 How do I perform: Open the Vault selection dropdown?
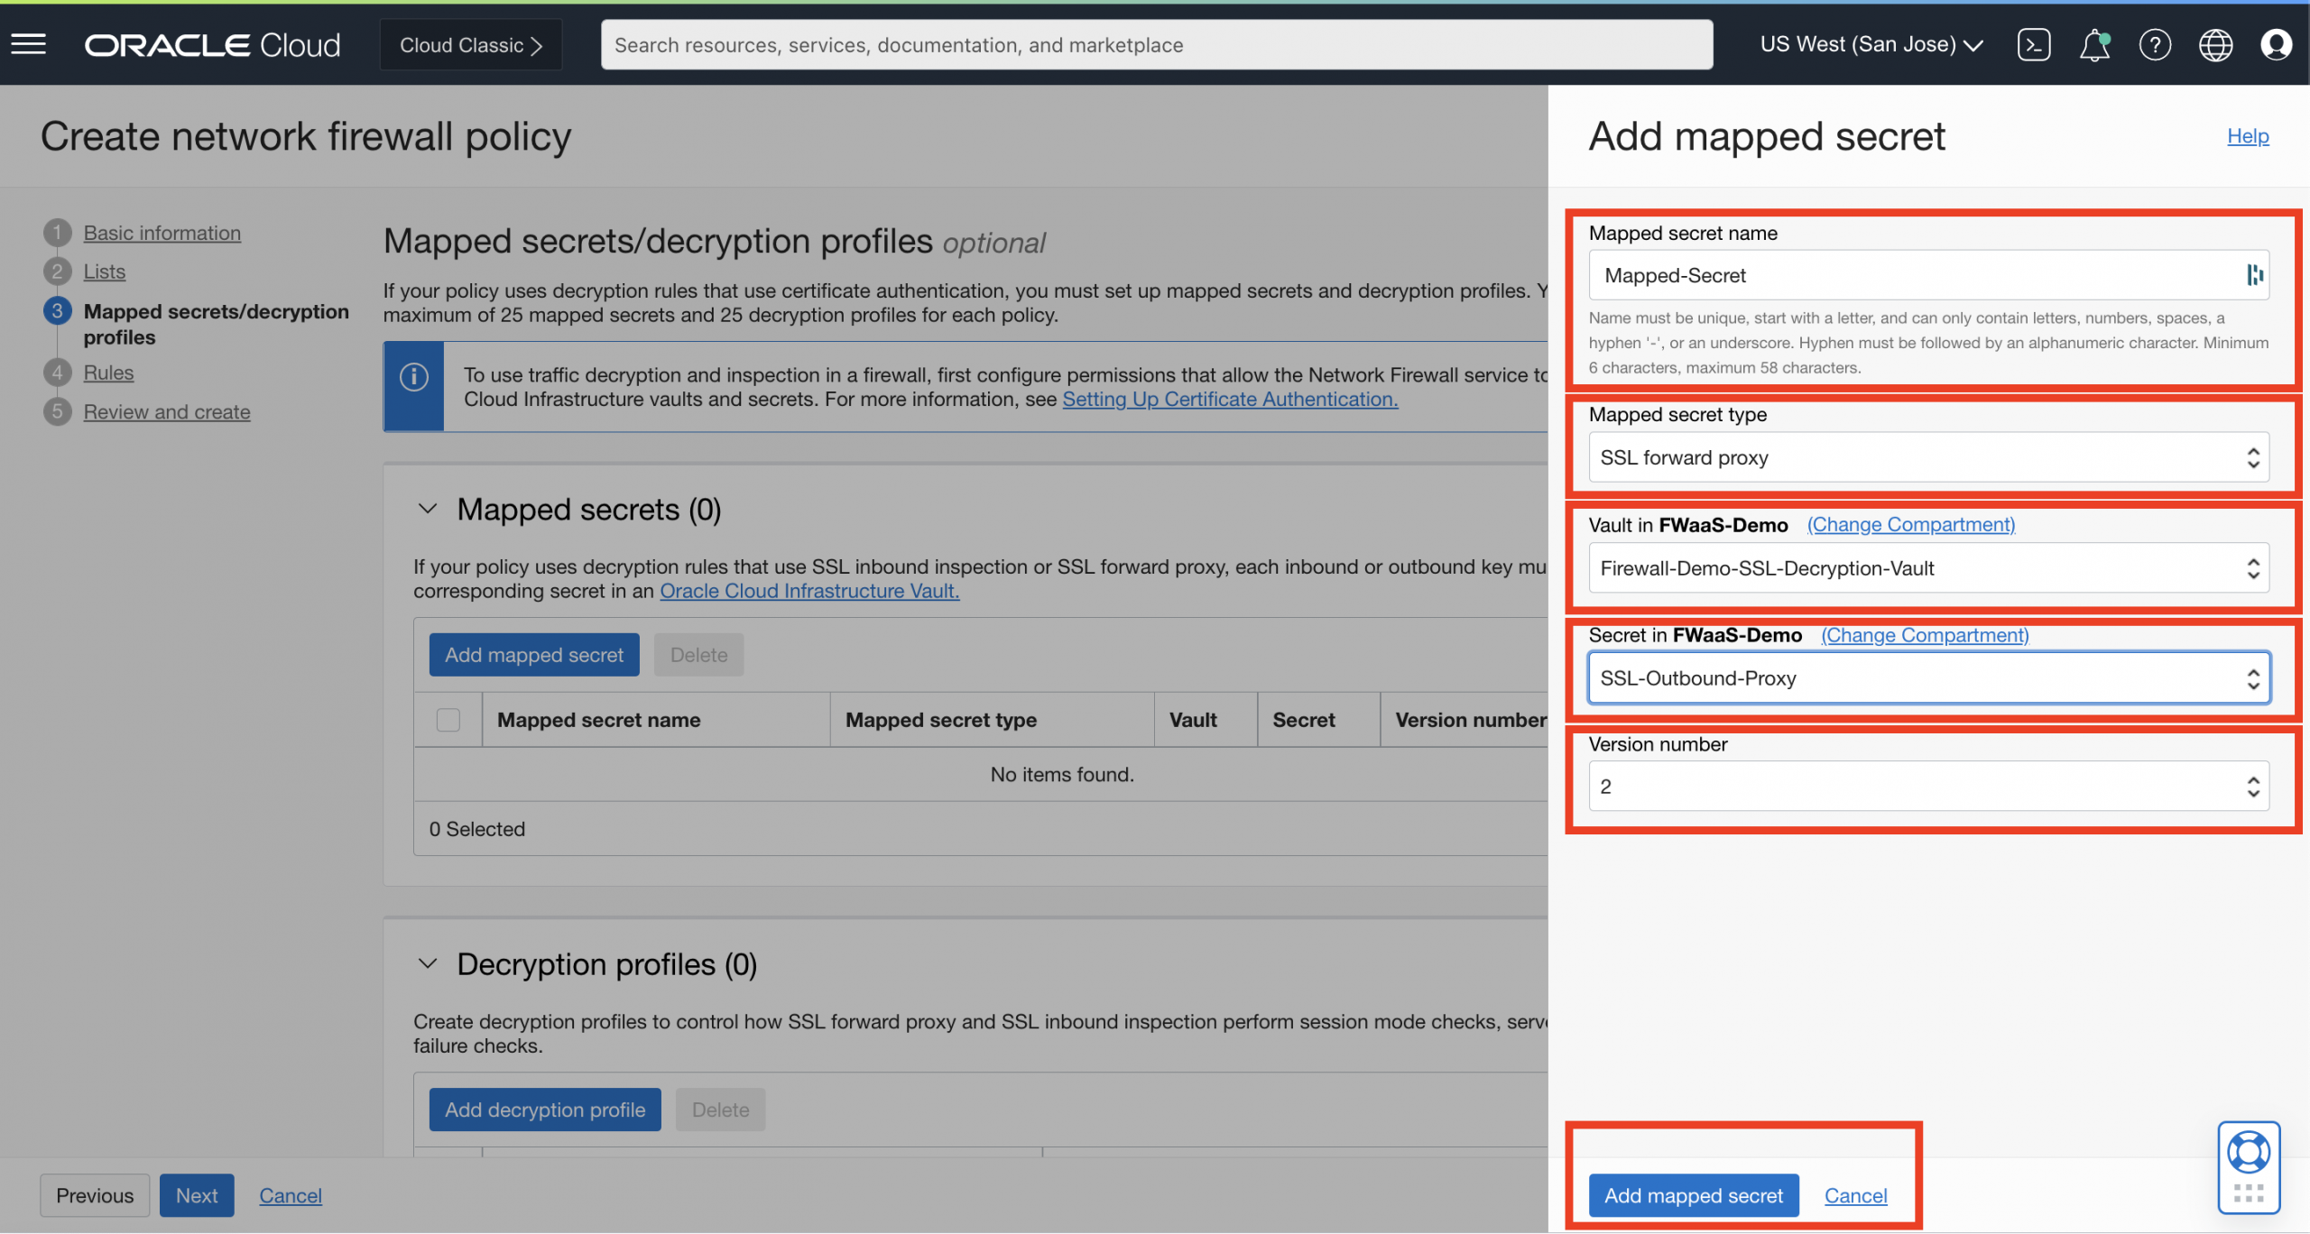1928,568
